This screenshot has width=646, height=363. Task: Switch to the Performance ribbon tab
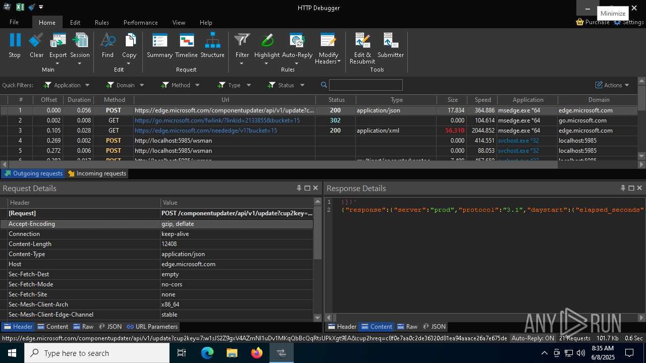[140, 22]
